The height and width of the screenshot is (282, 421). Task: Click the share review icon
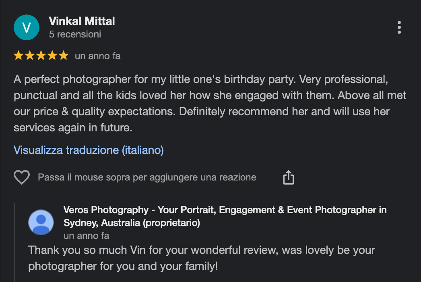pyautogui.click(x=289, y=177)
